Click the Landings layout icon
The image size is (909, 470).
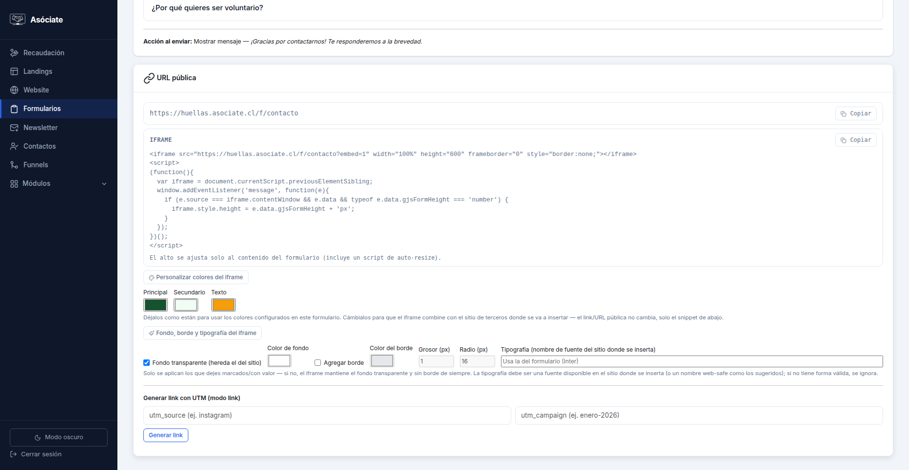click(x=14, y=71)
